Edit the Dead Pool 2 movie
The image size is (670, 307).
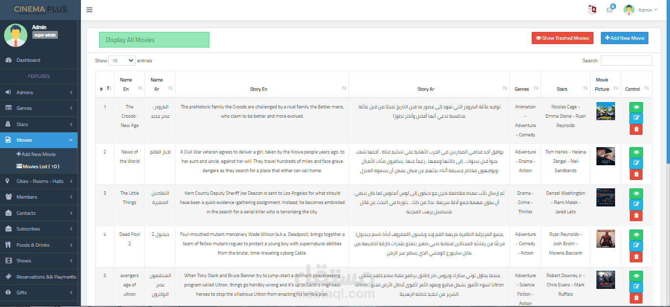[x=636, y=246]
